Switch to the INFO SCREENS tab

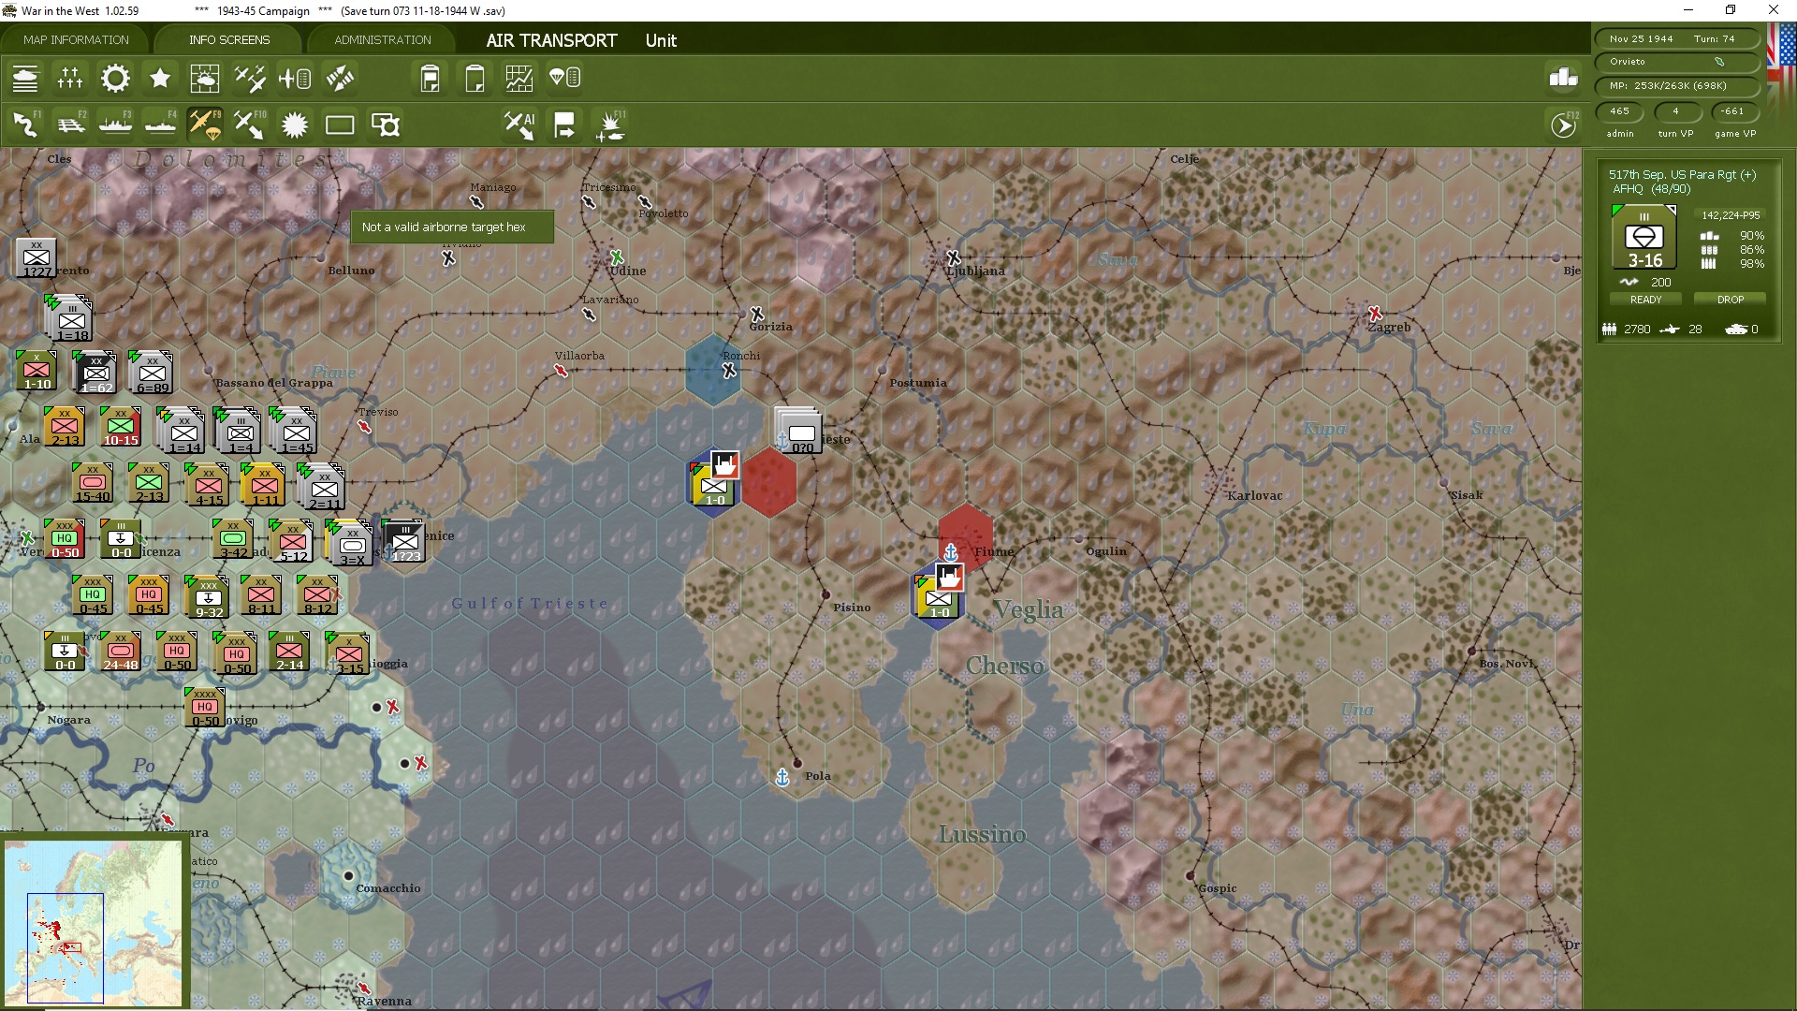pyautogui.click(x=229, y=40)
